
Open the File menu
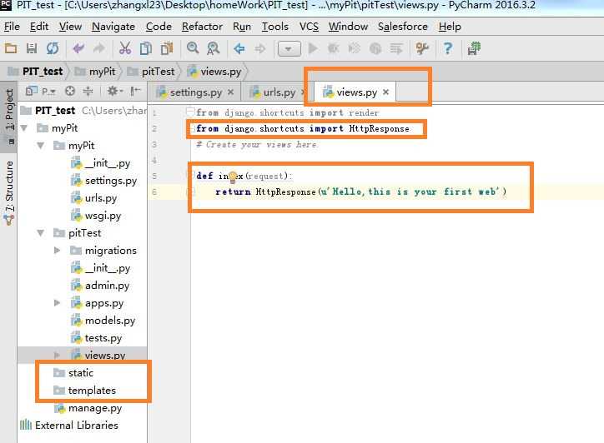click(12, 27)
